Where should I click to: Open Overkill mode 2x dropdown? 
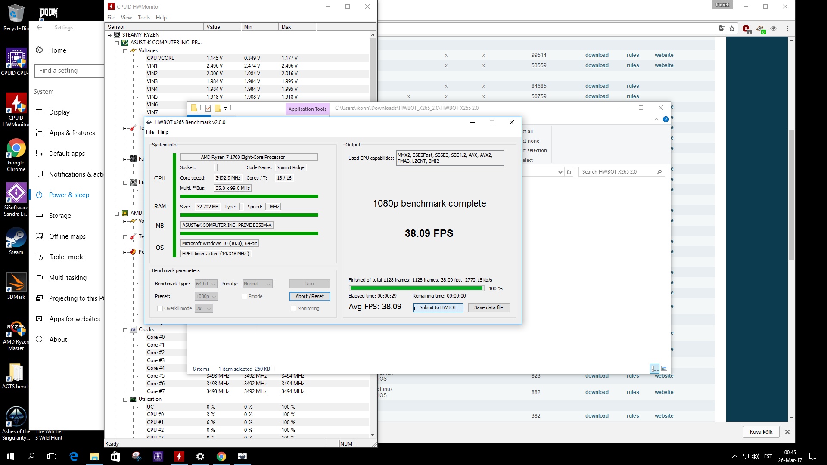click(x=204, y=308)
